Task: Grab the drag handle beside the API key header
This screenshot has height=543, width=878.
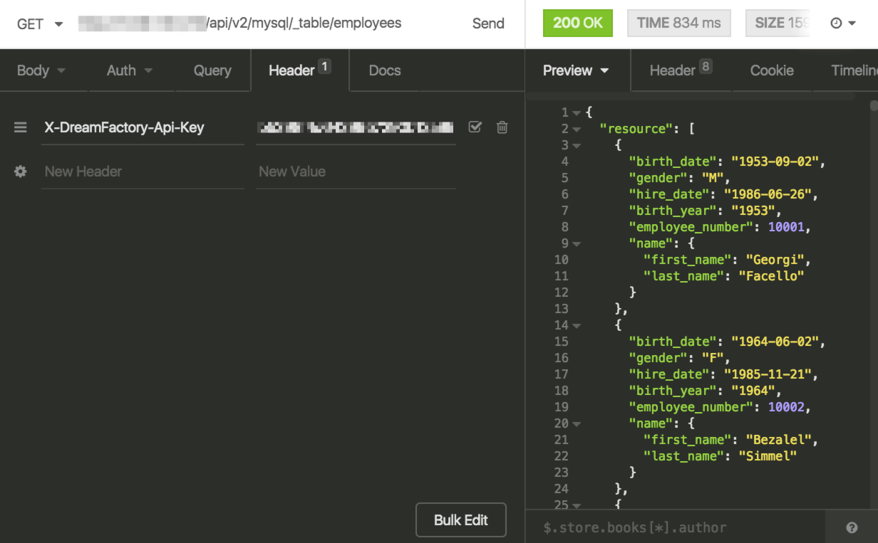Action: pos(20,127)
